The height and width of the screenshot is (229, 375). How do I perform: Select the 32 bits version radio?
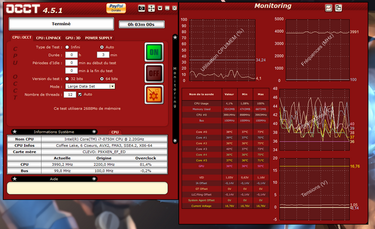pos(67,78)
